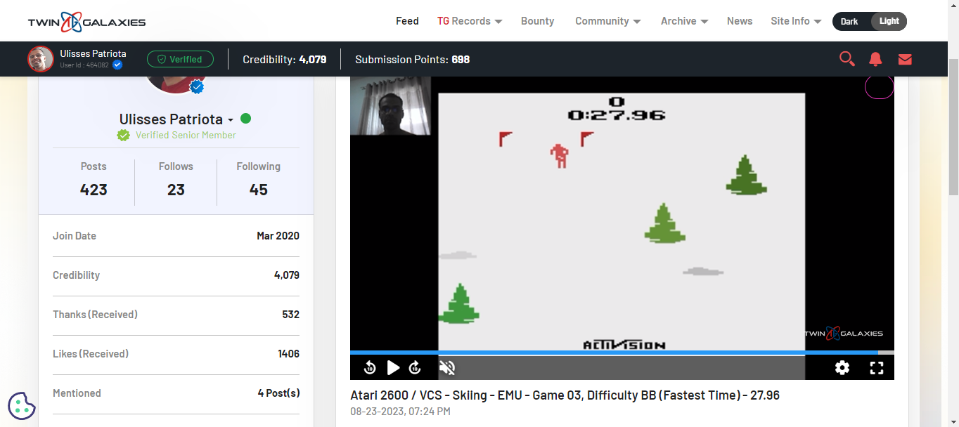Click the Join Date Mar 2020 value
Screen dimensions: 959x427
pos(278,236)
